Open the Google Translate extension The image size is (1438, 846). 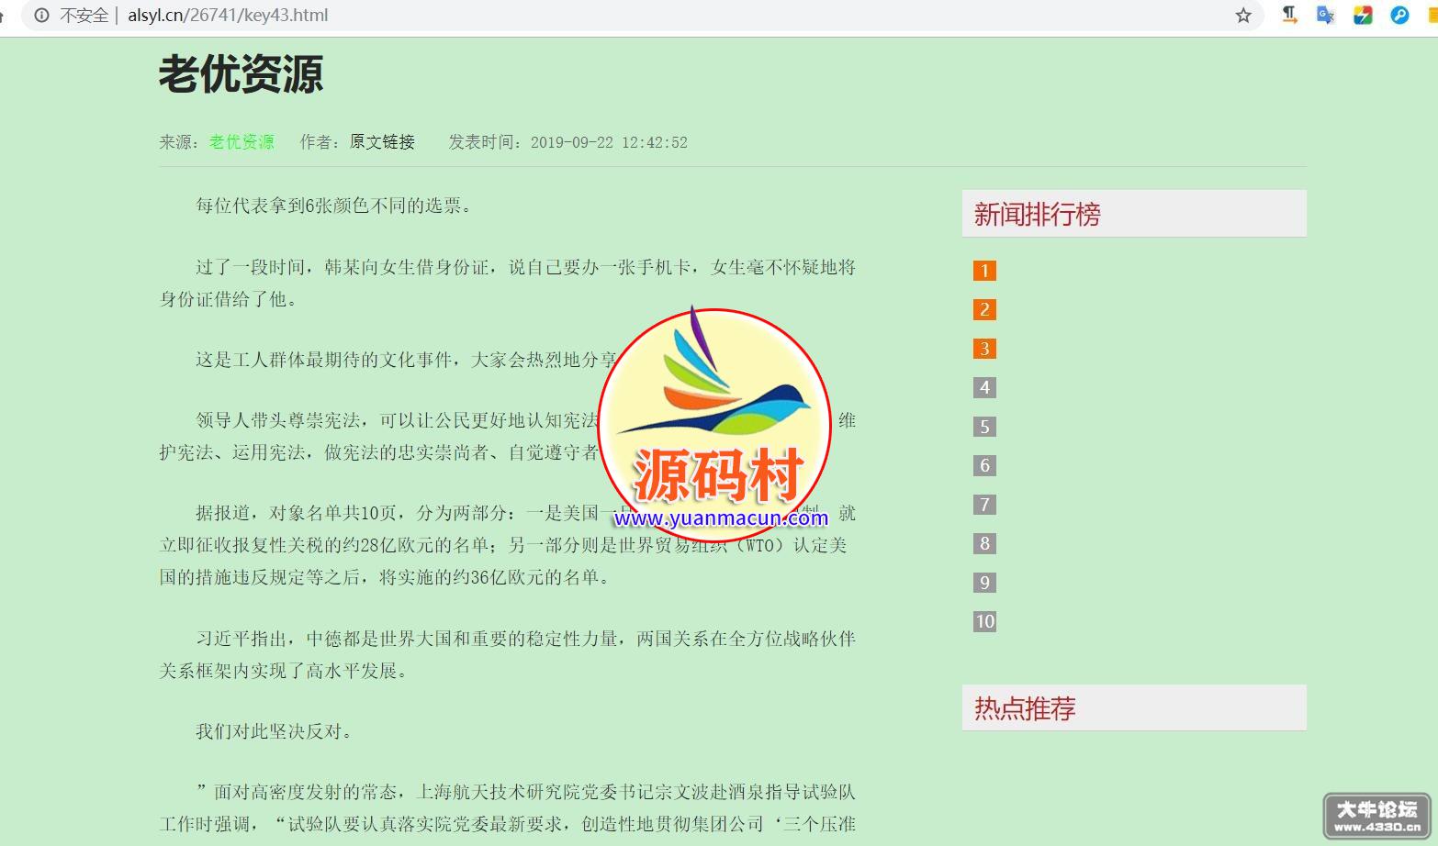pos(1325,16)
